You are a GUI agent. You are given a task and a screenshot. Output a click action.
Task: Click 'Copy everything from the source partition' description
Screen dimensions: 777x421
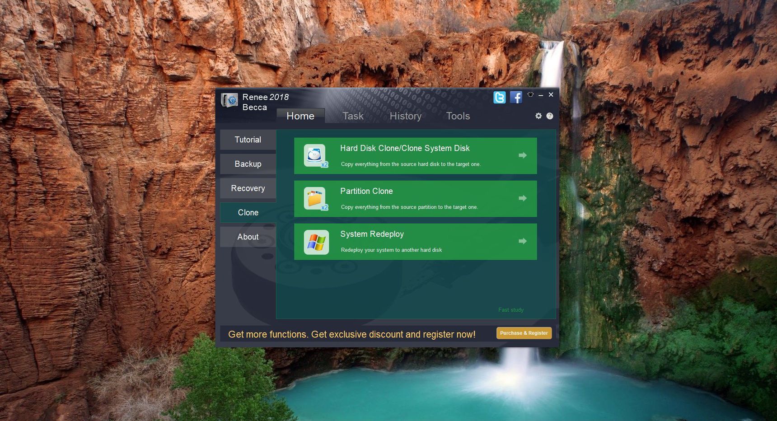point(409,207)
